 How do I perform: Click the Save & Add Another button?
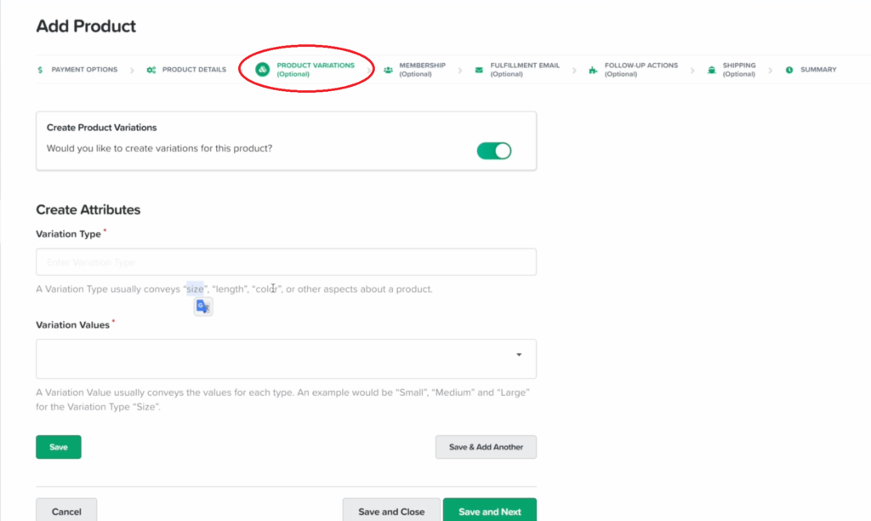[486, 447]
